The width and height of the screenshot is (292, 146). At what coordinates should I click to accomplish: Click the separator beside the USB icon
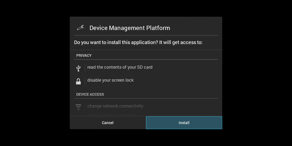(x=85, y=68)
